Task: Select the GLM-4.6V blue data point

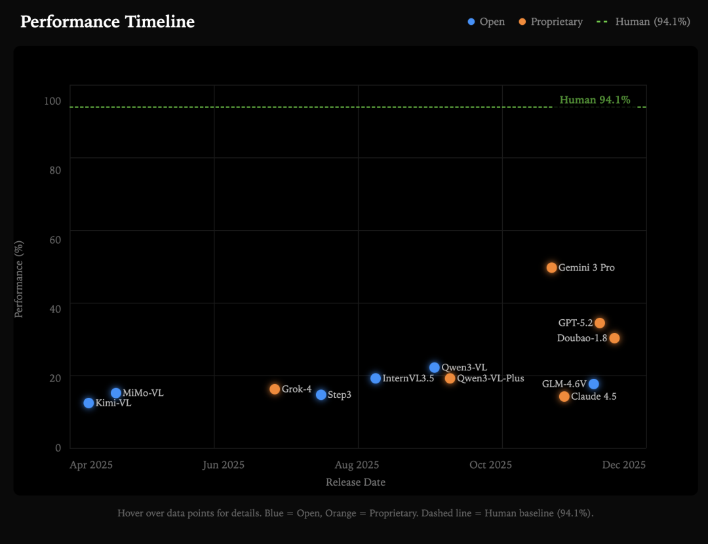Action: (x=594, y=383)
